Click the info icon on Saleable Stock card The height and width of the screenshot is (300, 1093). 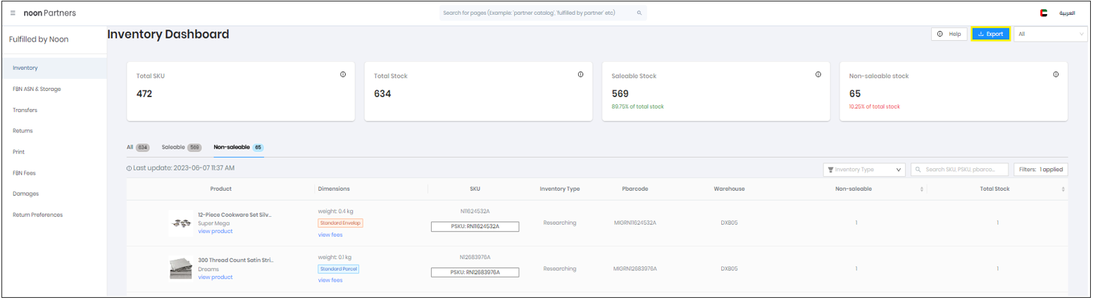point(818,75)
